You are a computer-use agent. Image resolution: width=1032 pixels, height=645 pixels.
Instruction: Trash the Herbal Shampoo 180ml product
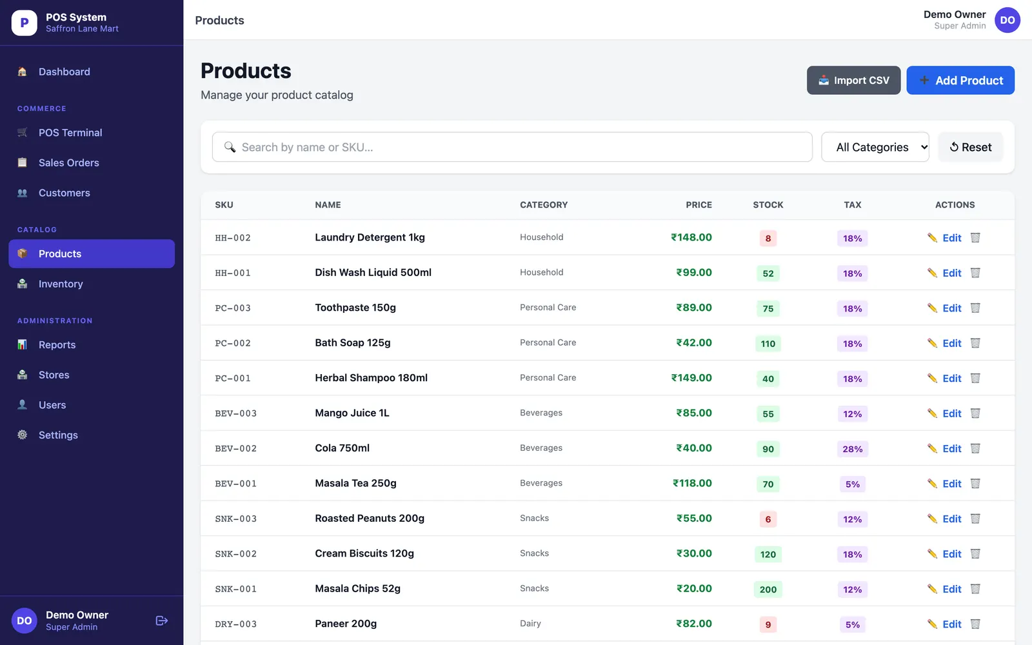pos(975,378)
